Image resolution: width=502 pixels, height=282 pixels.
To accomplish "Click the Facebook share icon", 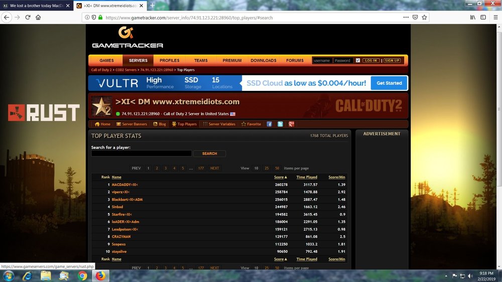I will [x=270, y=124].
